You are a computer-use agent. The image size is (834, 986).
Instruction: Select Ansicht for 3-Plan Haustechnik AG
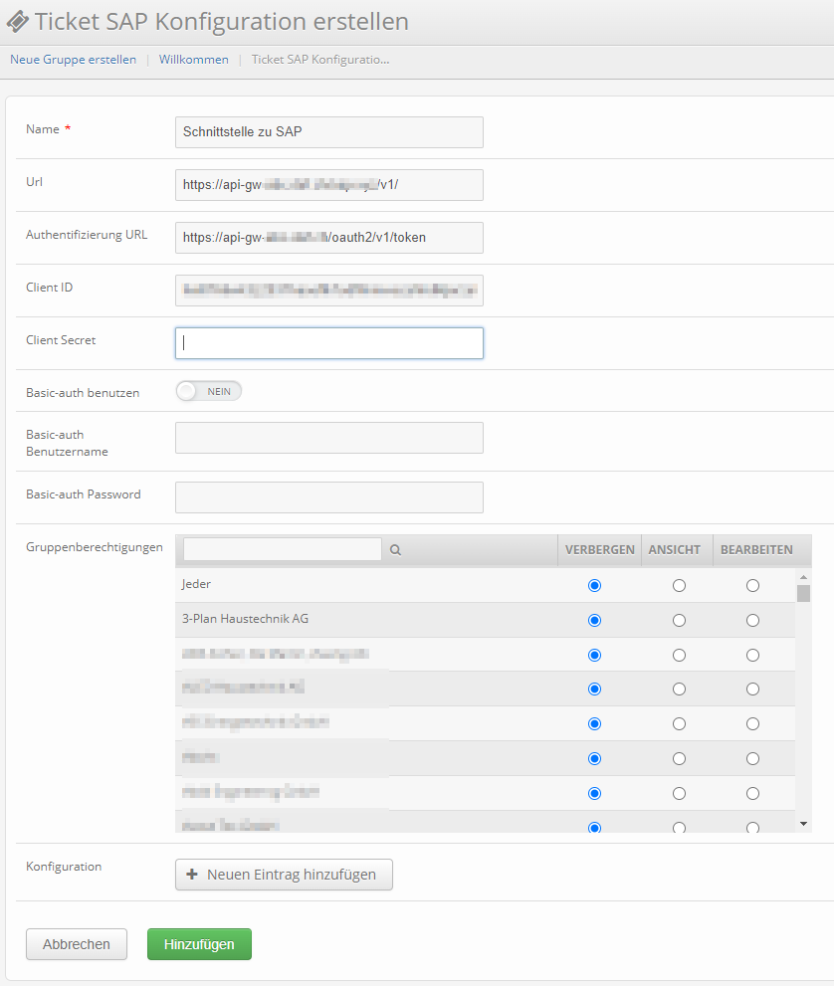(679, 621)
